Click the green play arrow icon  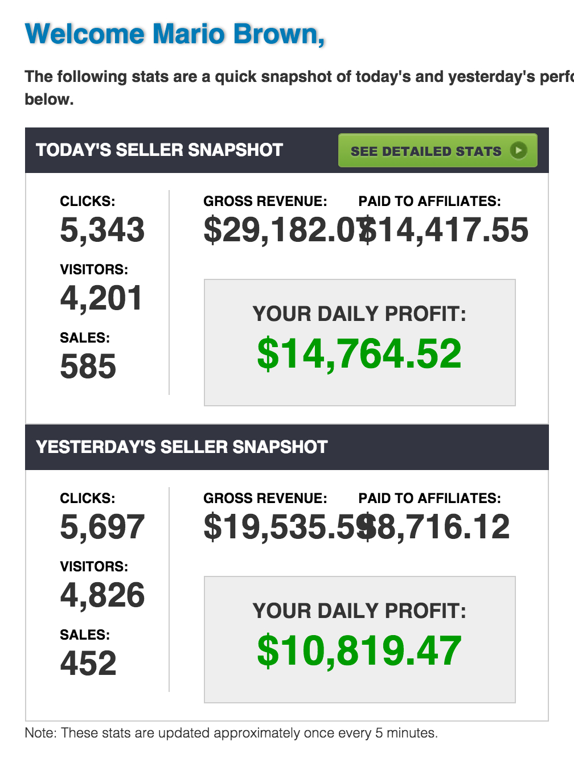(518, 151)
